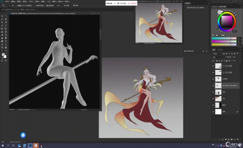243x148 pixels.
Task: Open the 窗口 (Window) menu
Action: point(61,2)
